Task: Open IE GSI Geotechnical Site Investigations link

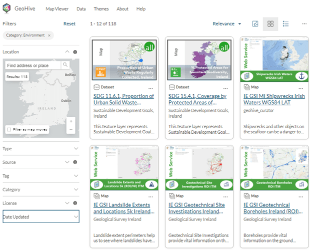Action: [196, 208]
